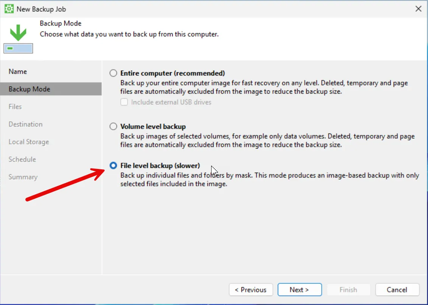Open the Local Storage step
Viewport: 428px width, 305px height.
point(29,142)
